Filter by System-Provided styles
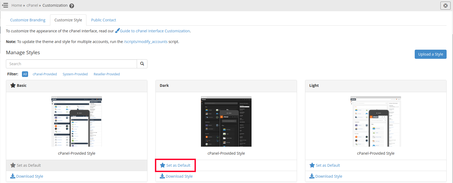 tap(75, 74)
